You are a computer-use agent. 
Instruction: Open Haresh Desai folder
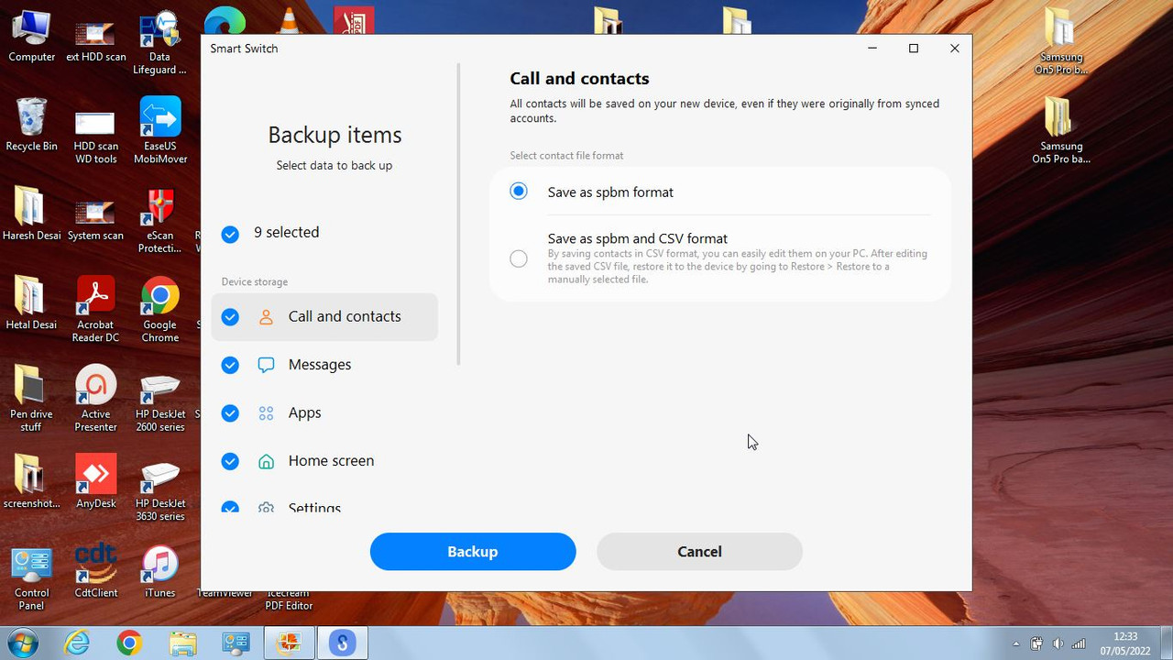coord(32,214)
